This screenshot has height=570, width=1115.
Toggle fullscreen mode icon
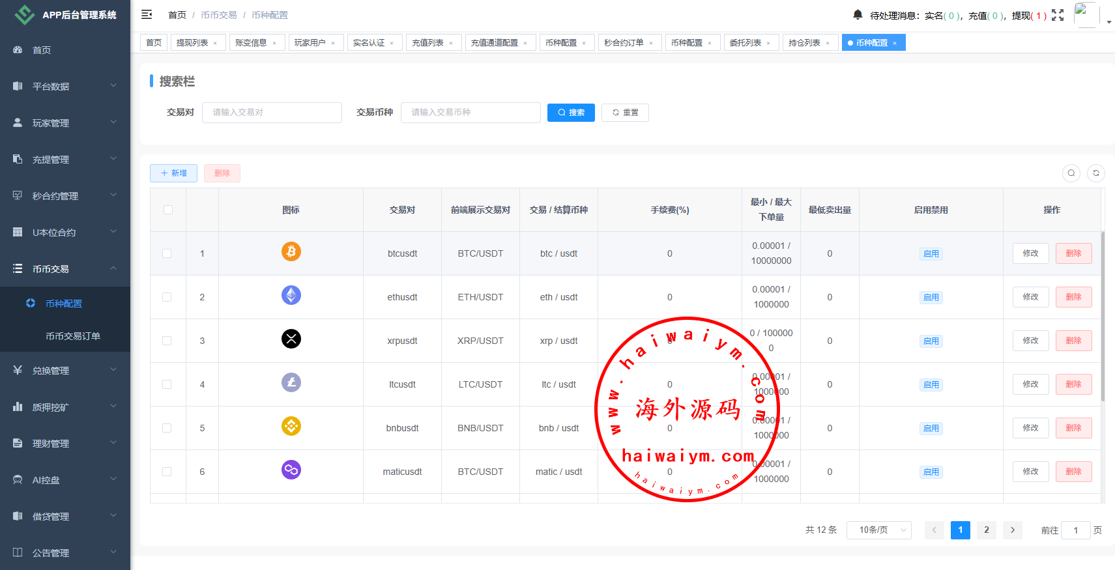click(1058, 15)
